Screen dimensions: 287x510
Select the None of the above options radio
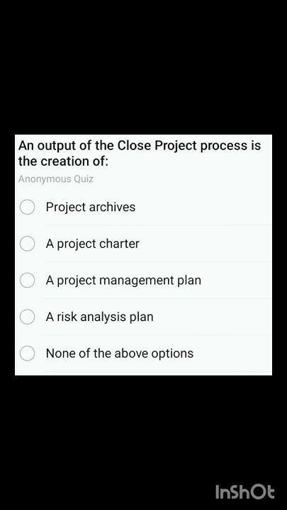pos(27,353)
